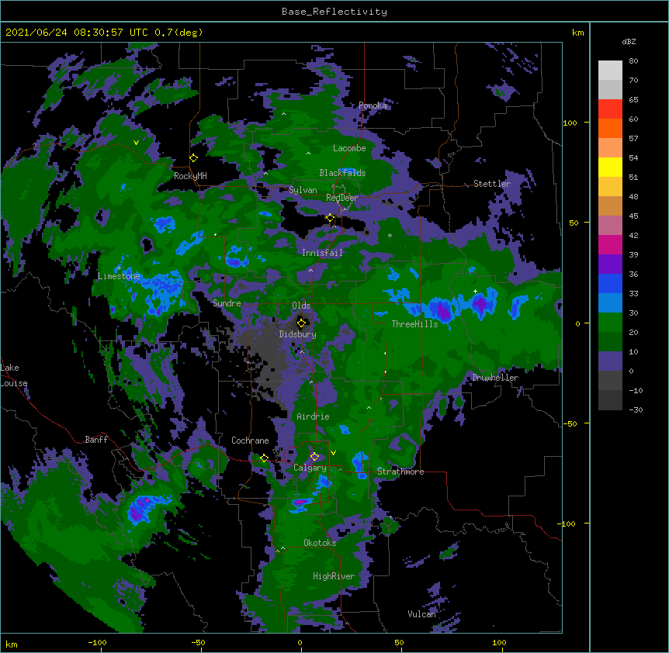Click the yellow diamond marker below Cochrane
The height and width of the screenshot is (653, 669).
(264, 458)
